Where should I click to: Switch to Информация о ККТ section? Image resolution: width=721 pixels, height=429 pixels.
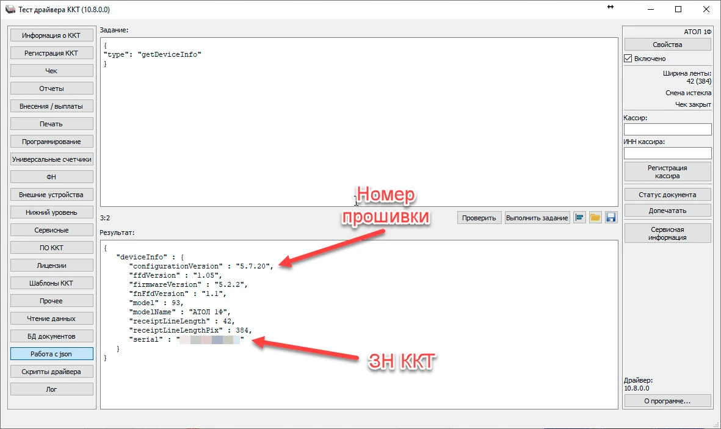pos(52,35)
